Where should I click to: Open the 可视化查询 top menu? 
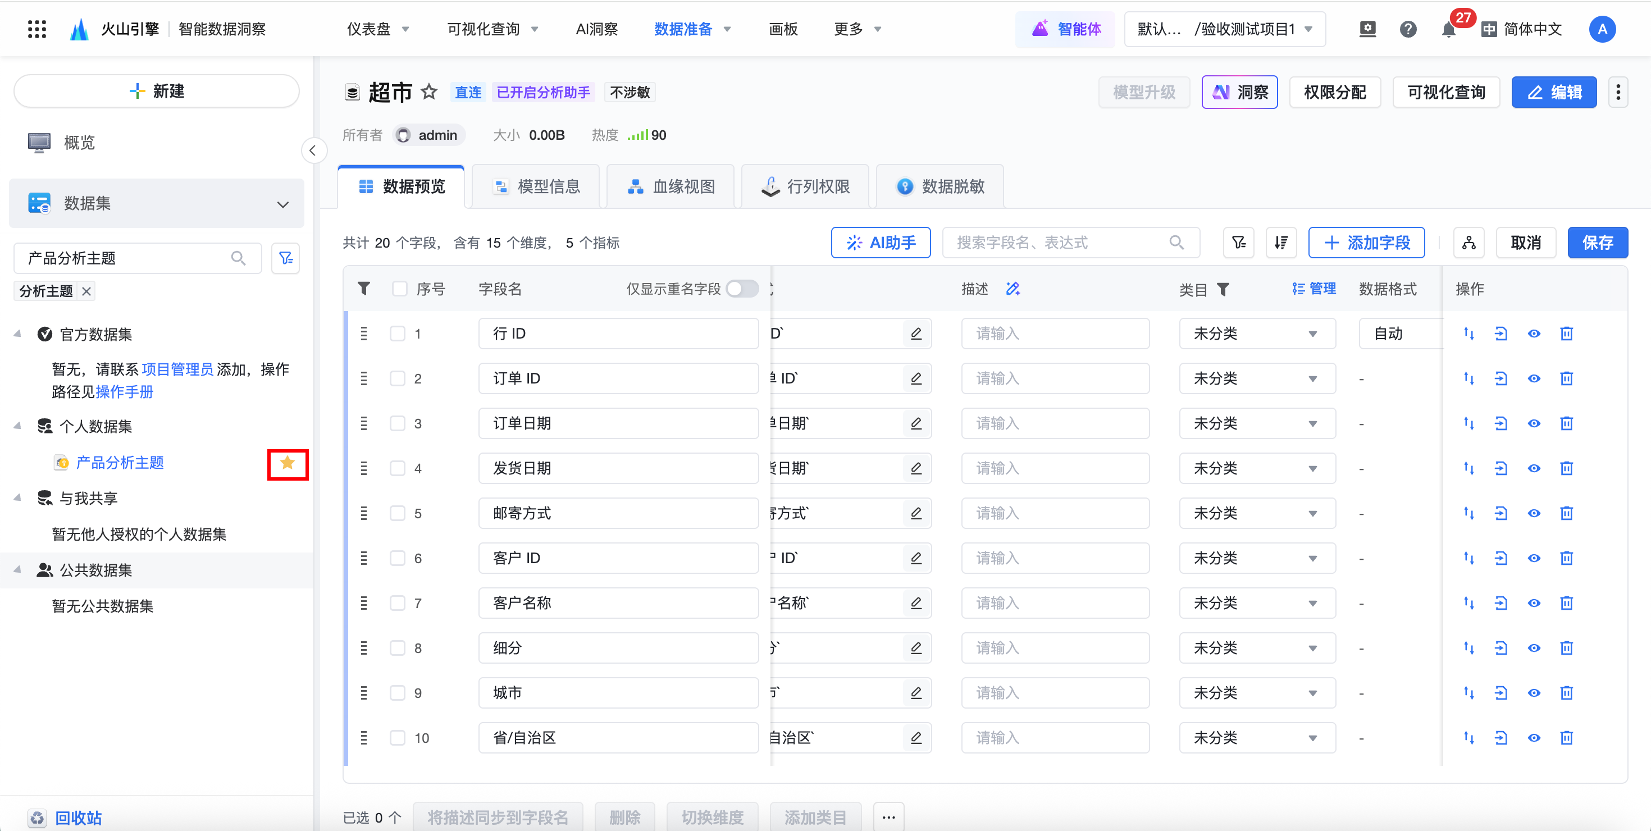491,29
